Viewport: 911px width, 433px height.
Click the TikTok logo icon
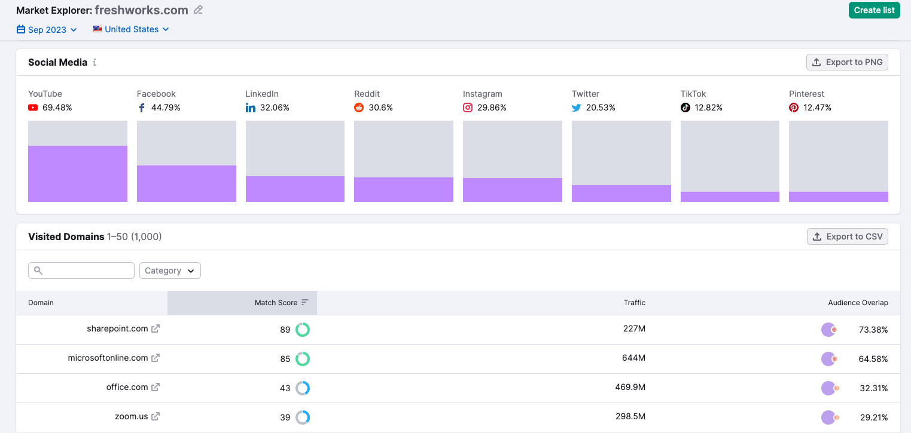[685, 108]
